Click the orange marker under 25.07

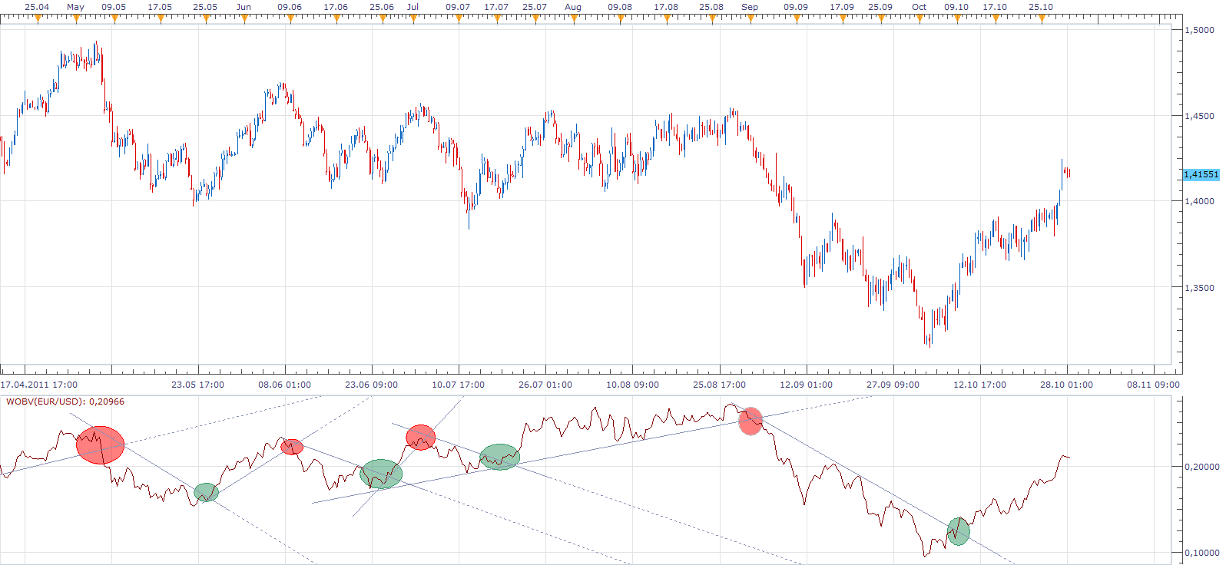point(535,19)
